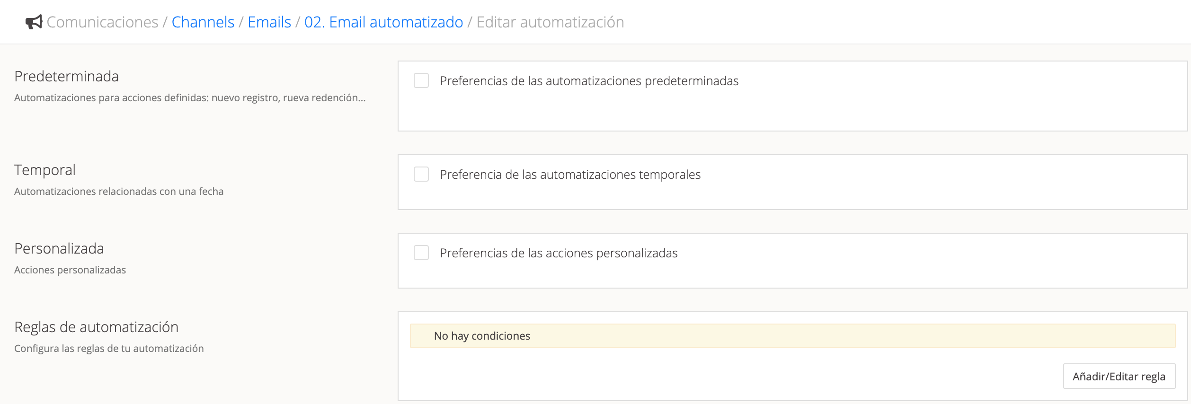Select the Temporal section heading

pos(45,170)
